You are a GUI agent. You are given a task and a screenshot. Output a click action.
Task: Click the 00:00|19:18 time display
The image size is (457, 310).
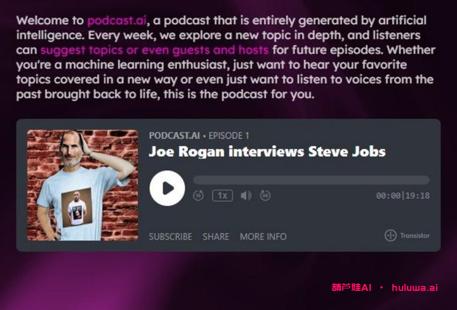coord(402,196)
